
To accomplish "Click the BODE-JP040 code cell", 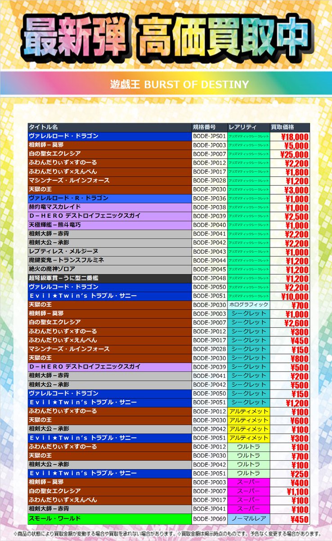I will (209, 225).
